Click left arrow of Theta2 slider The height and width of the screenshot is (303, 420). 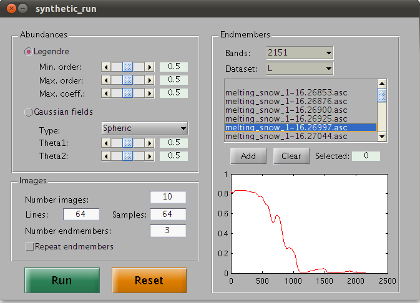(105, 156)
